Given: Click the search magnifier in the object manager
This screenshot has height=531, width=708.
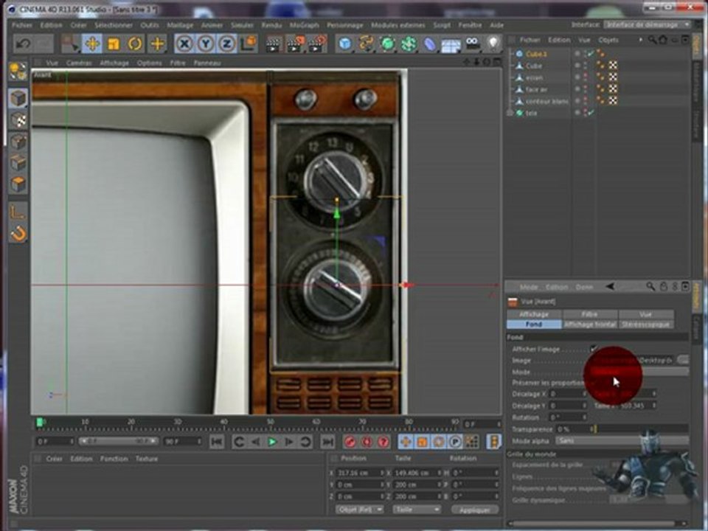Looking at the screenshot, I should click(x=652, y=40).
